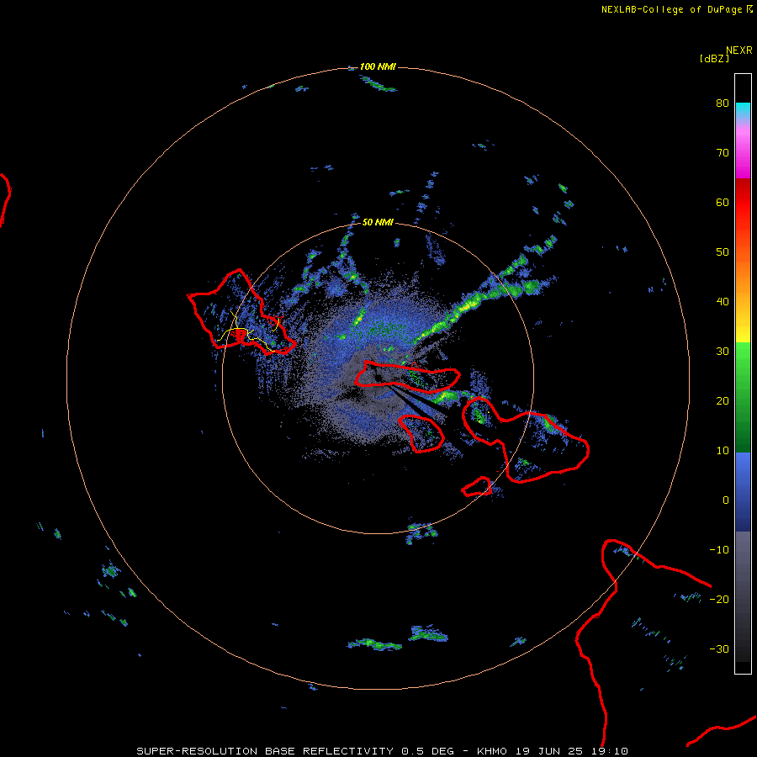757x757 pixels.
Task: Click the 40 dBZ scale value
Action: [x=723, y=302]
